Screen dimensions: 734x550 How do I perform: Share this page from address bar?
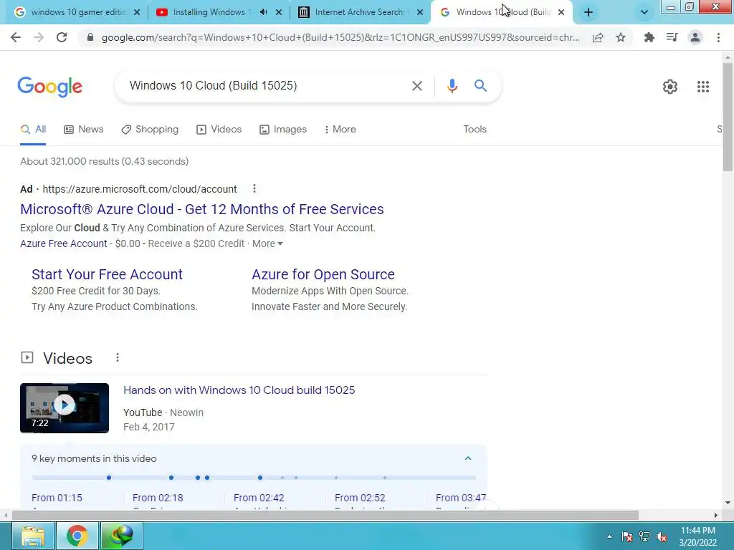click(598, 37)
